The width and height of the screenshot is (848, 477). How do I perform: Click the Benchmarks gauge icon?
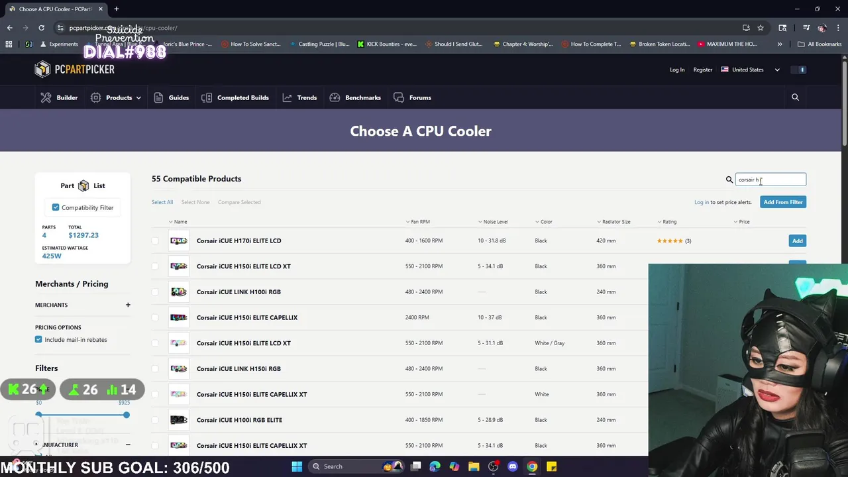335,97
